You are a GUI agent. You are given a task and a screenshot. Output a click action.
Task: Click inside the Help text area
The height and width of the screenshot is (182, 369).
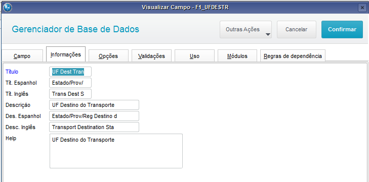tap(116, 151)
